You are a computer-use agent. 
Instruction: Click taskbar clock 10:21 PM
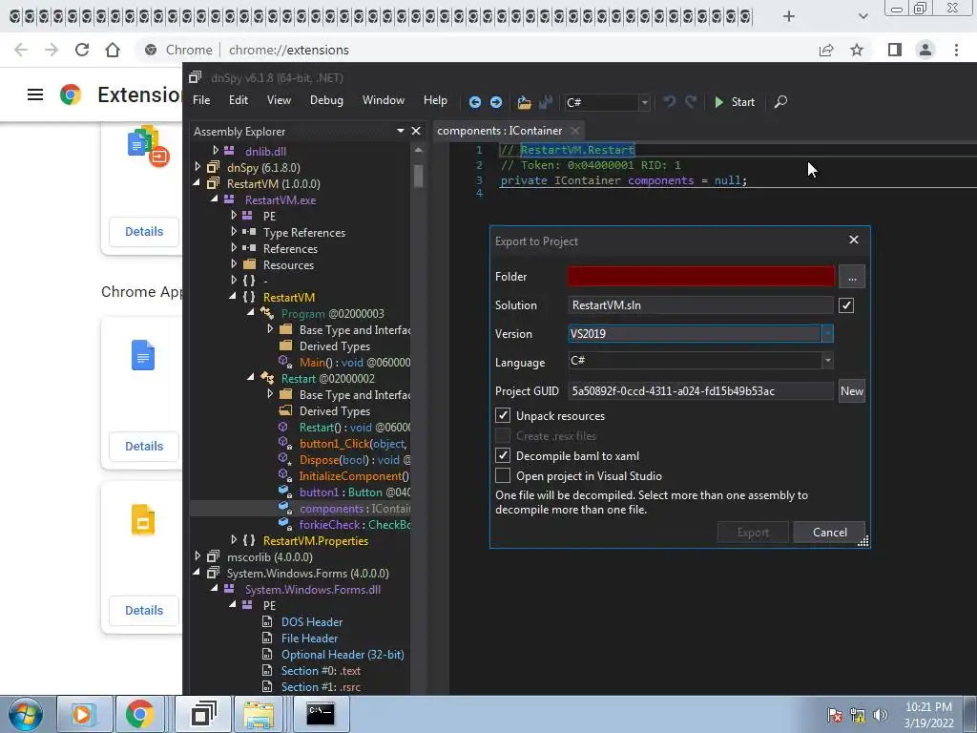coord(928,715)
